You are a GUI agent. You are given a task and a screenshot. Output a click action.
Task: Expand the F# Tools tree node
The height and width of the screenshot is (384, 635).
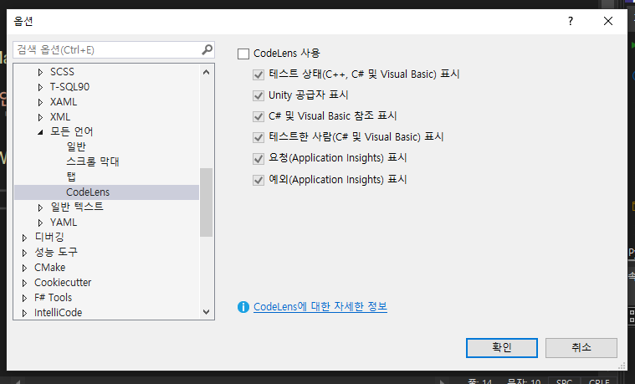point(25,298)
